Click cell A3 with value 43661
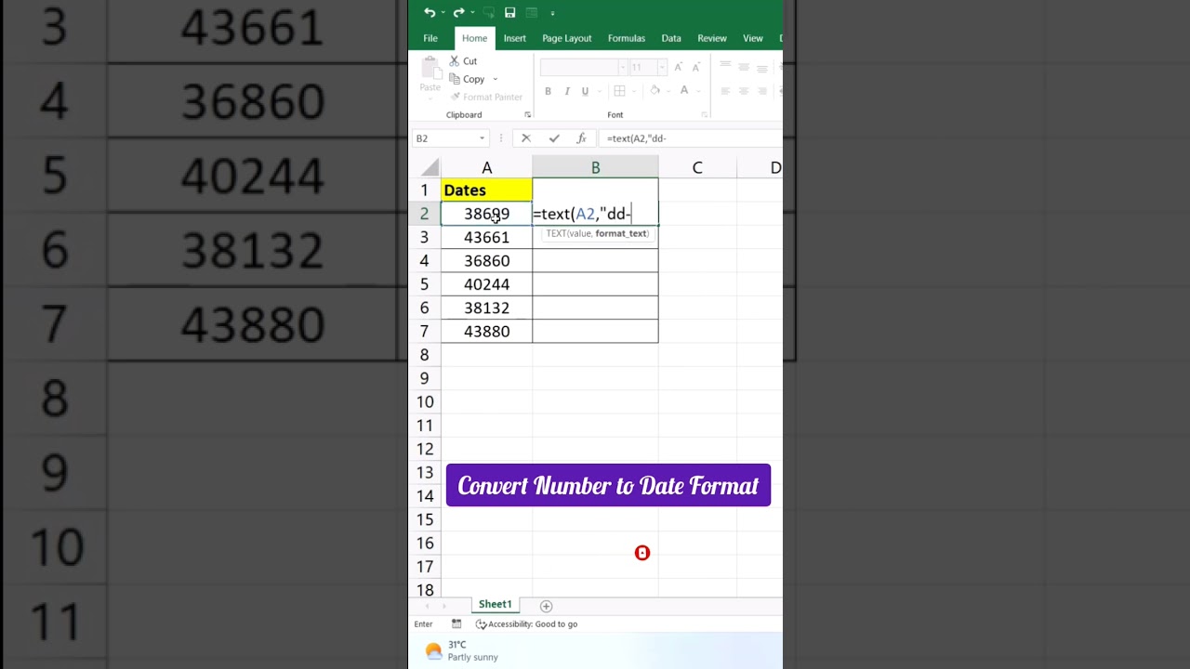The height and width of the screenshot is (669, 1190). pyautogui.click(x=486, y=237)
